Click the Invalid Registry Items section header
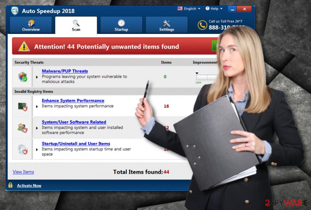The height and width of the screenshot is (210, 311). 34,91
